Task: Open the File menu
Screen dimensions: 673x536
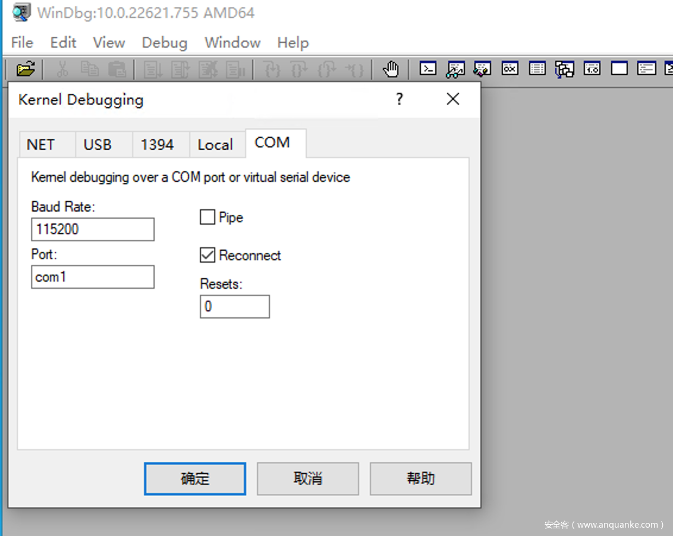Action: point(22,42)
